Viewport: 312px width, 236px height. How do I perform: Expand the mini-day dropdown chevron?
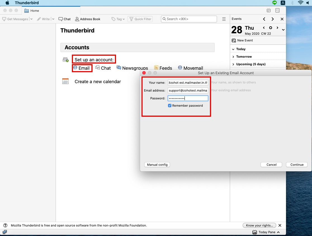click(283, 30)
